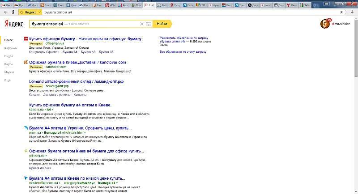Expand dropdown arrow next to grin.org.ua
This screenshot has width=358, height=194.
[x=46, y=156]
